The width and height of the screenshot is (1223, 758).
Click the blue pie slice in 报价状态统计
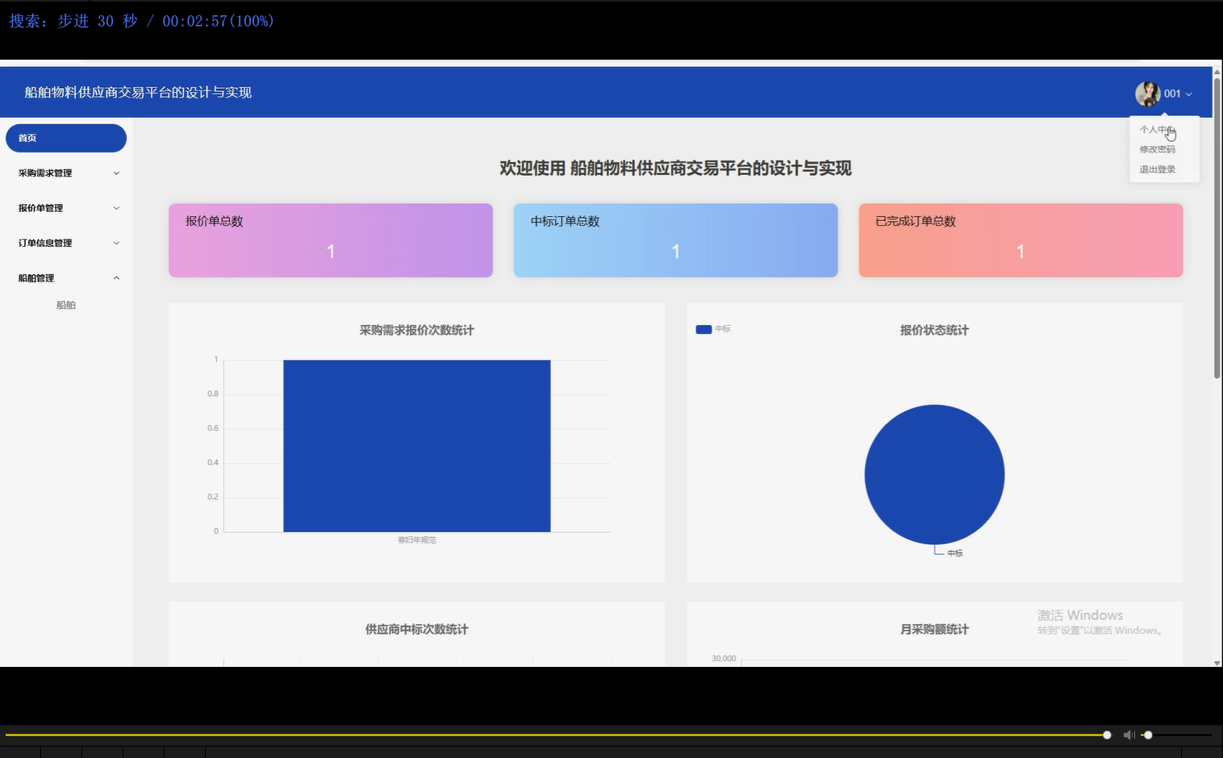933,475
